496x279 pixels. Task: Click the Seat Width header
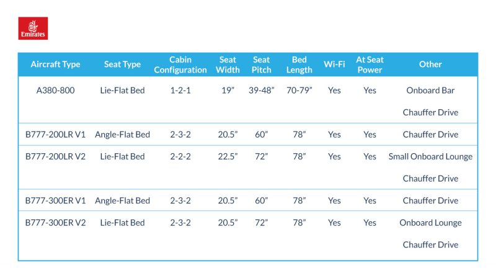228,64
